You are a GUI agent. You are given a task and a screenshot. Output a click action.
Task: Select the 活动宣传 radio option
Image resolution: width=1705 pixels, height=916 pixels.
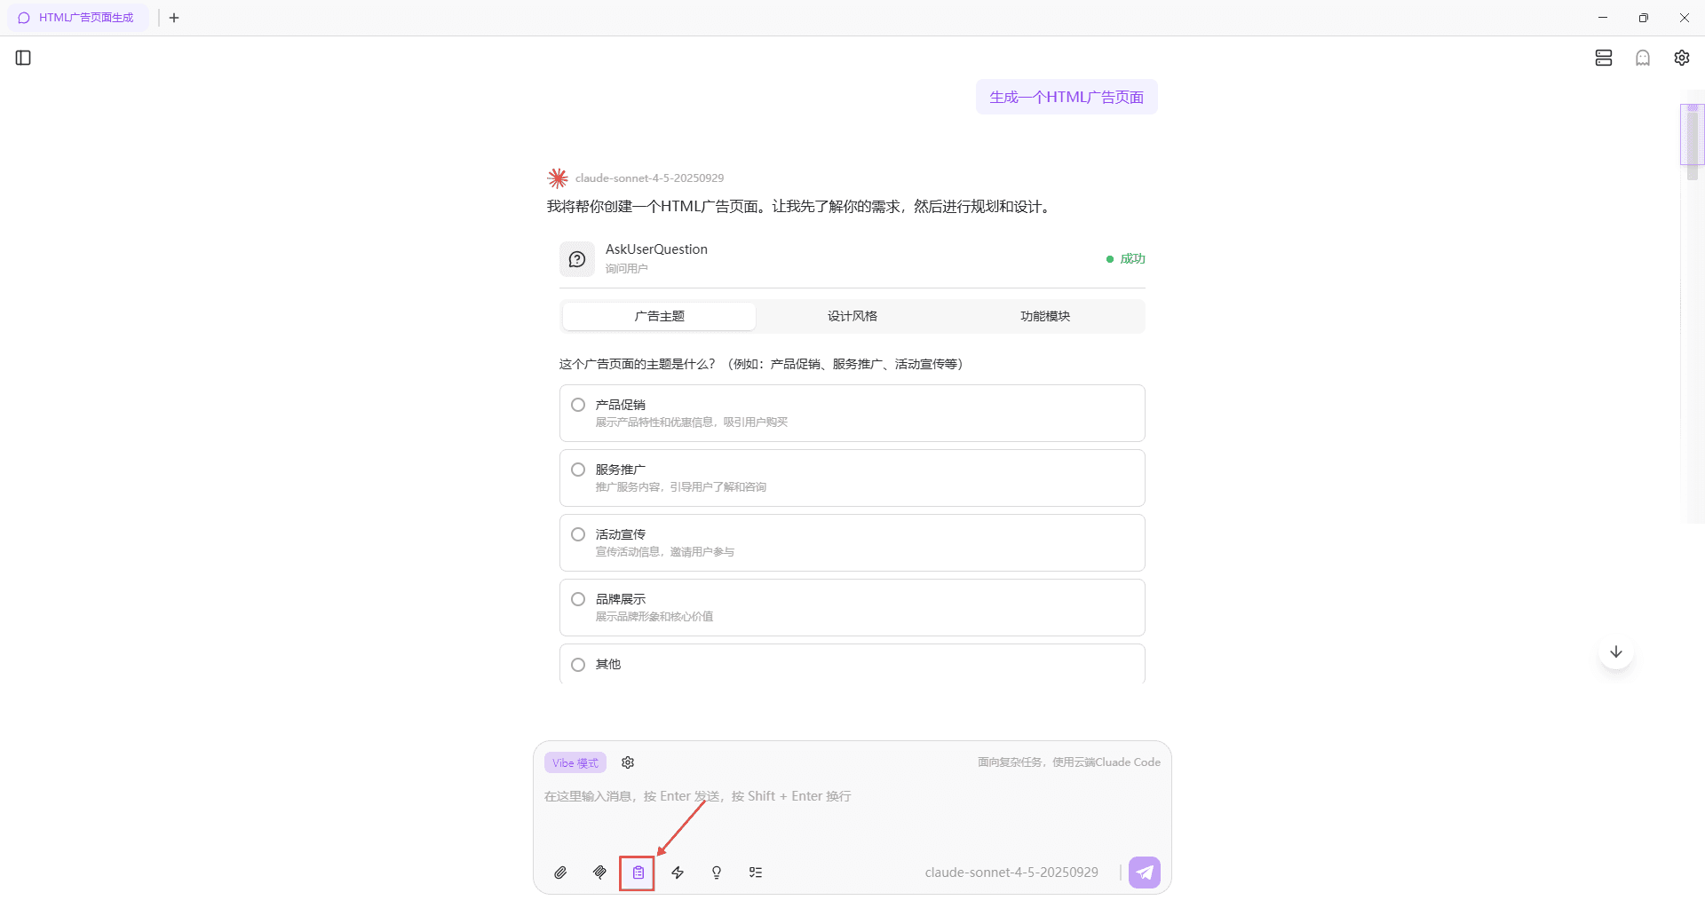[x=578, y=534]
